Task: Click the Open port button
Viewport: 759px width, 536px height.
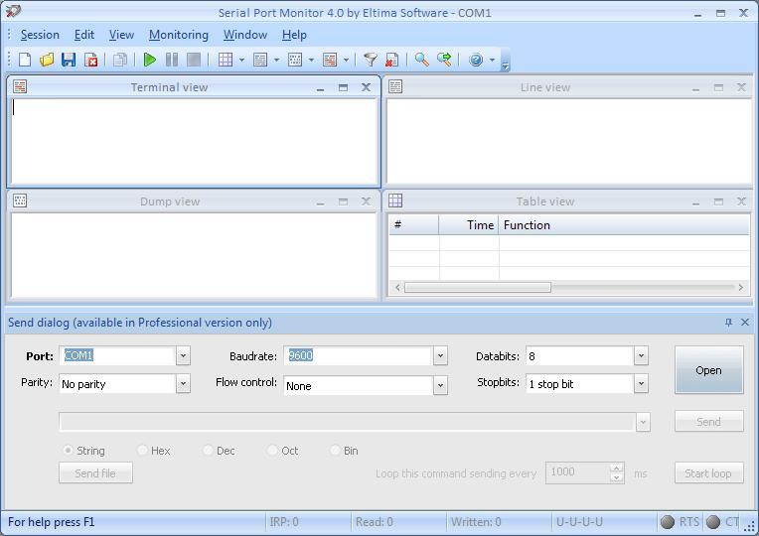Action: pyautogui.click(x=708, y=370)
